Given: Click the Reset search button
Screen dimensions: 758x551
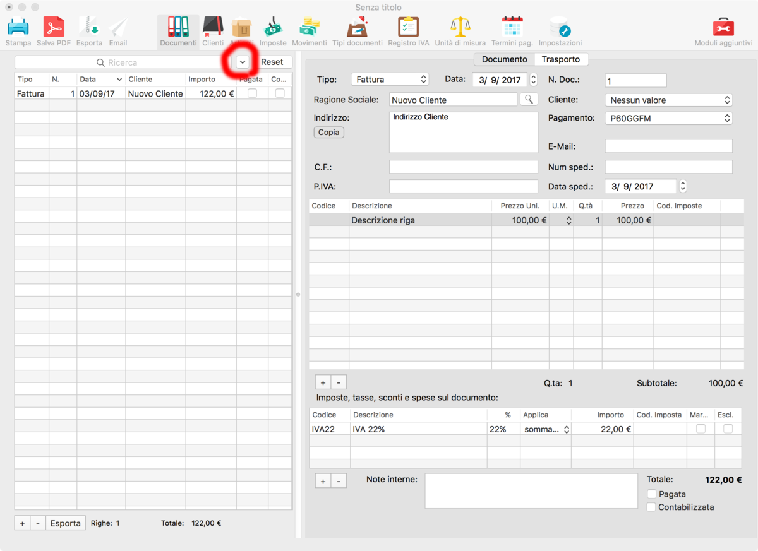Looking at the screenshot, I should coord(272,62).
